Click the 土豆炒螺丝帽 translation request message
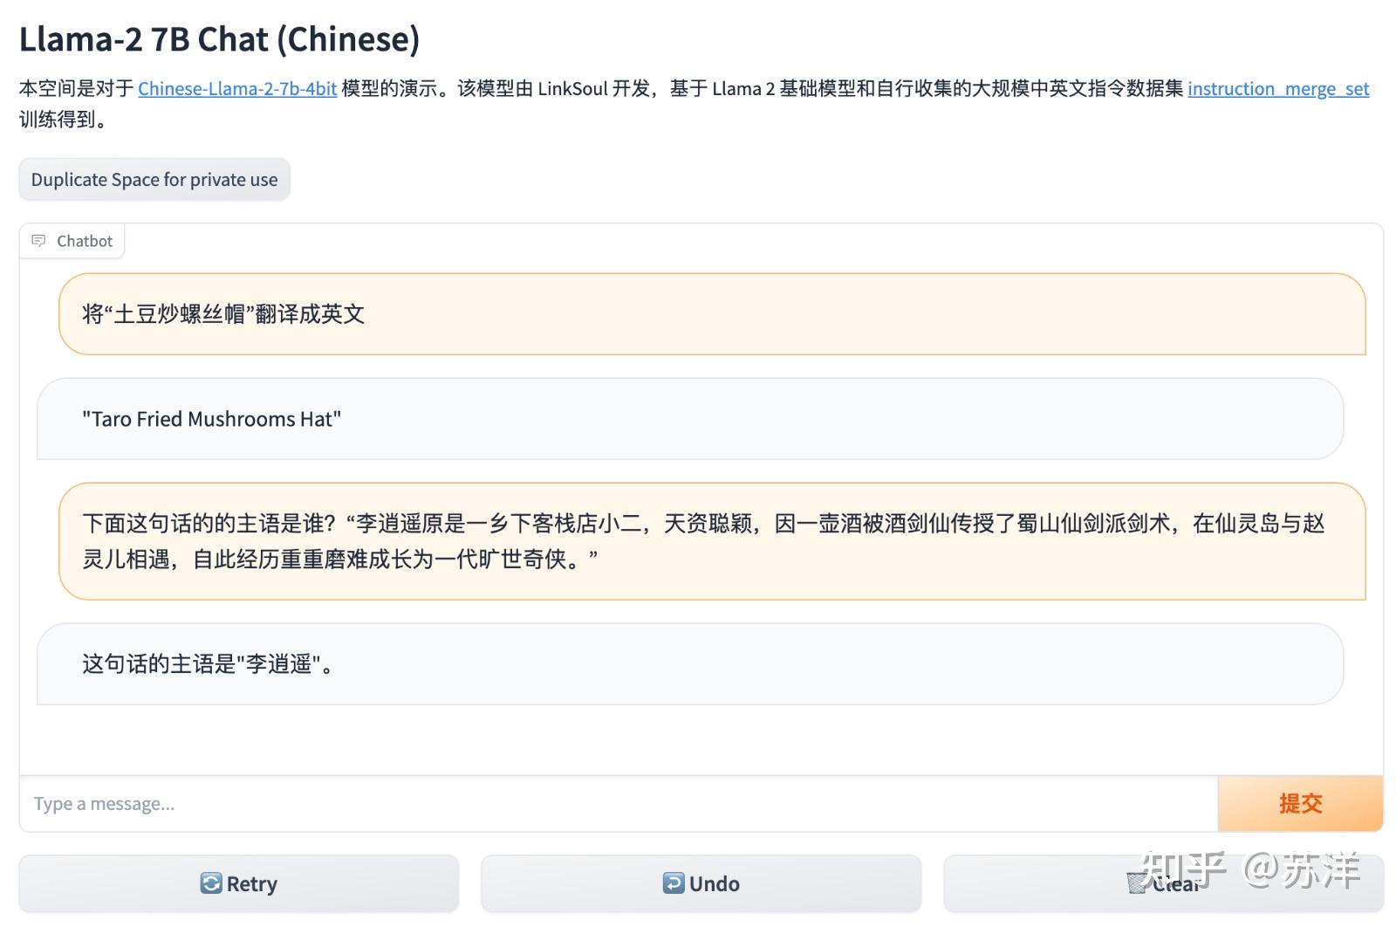 (223, 314)
